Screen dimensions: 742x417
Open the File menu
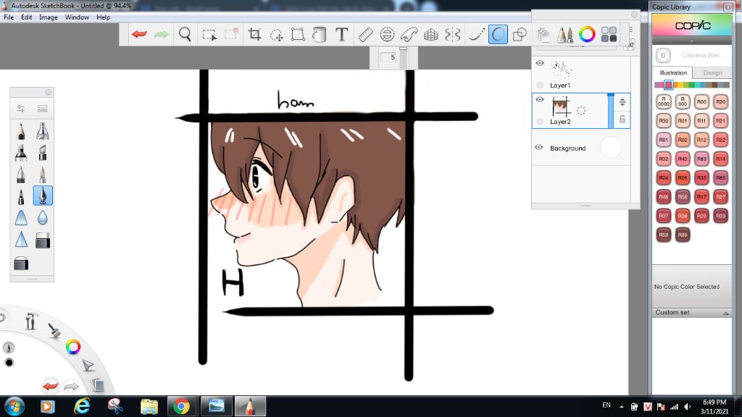pos(9,17)
